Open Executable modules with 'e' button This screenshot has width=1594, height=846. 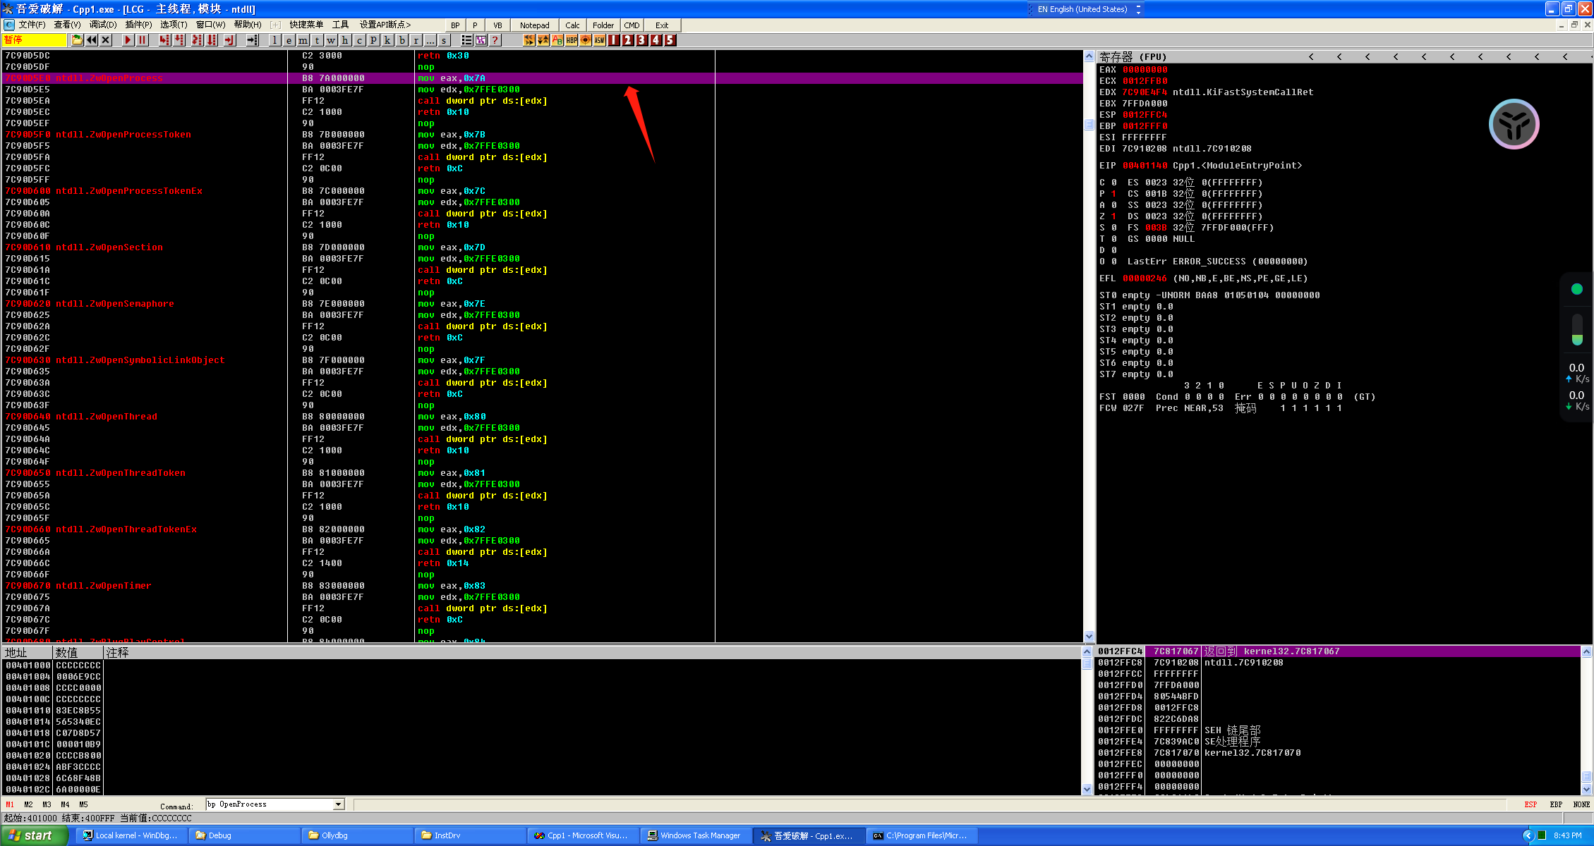[x=289, y=40]
